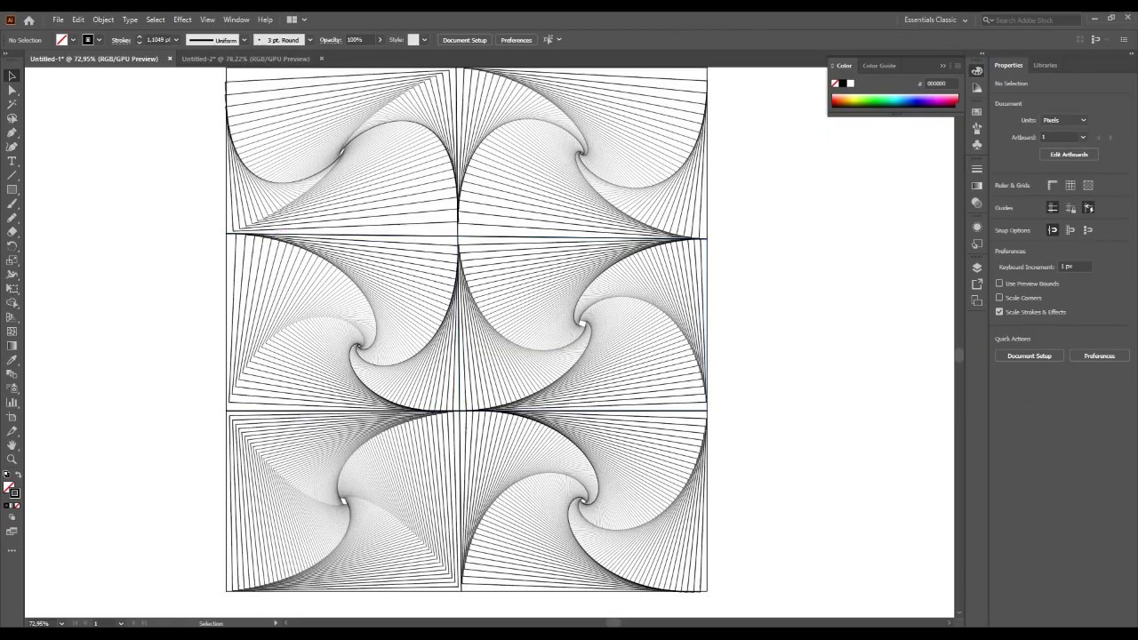Select the Zoom tool
This screenshot has height=640, width=1138.
pos(12,460)
